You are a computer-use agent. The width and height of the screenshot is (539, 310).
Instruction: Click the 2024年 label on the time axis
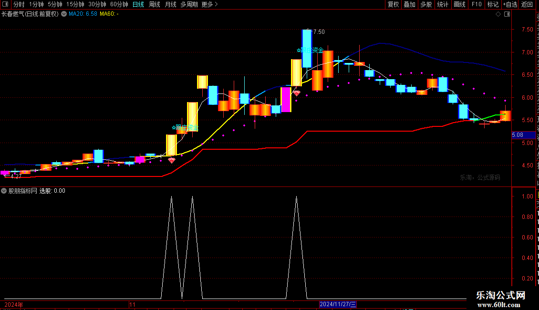[x=14, y=304]
